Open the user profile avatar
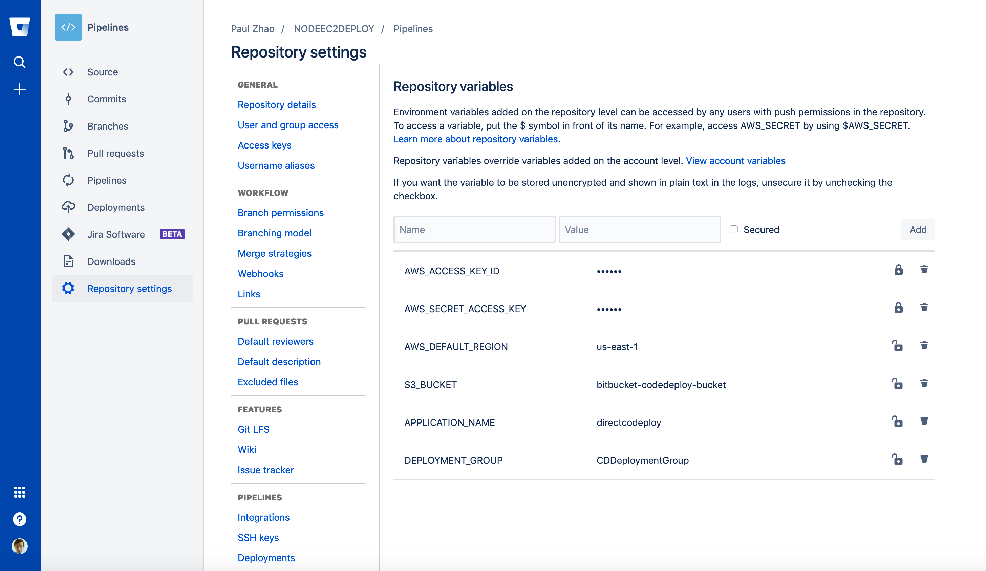 click(20, 546)
